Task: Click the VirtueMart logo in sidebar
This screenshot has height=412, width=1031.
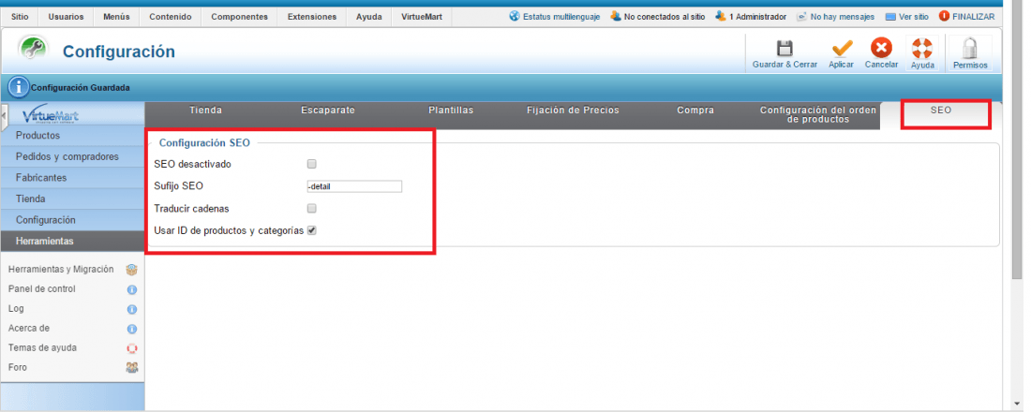Action: [x=50, y=116]
